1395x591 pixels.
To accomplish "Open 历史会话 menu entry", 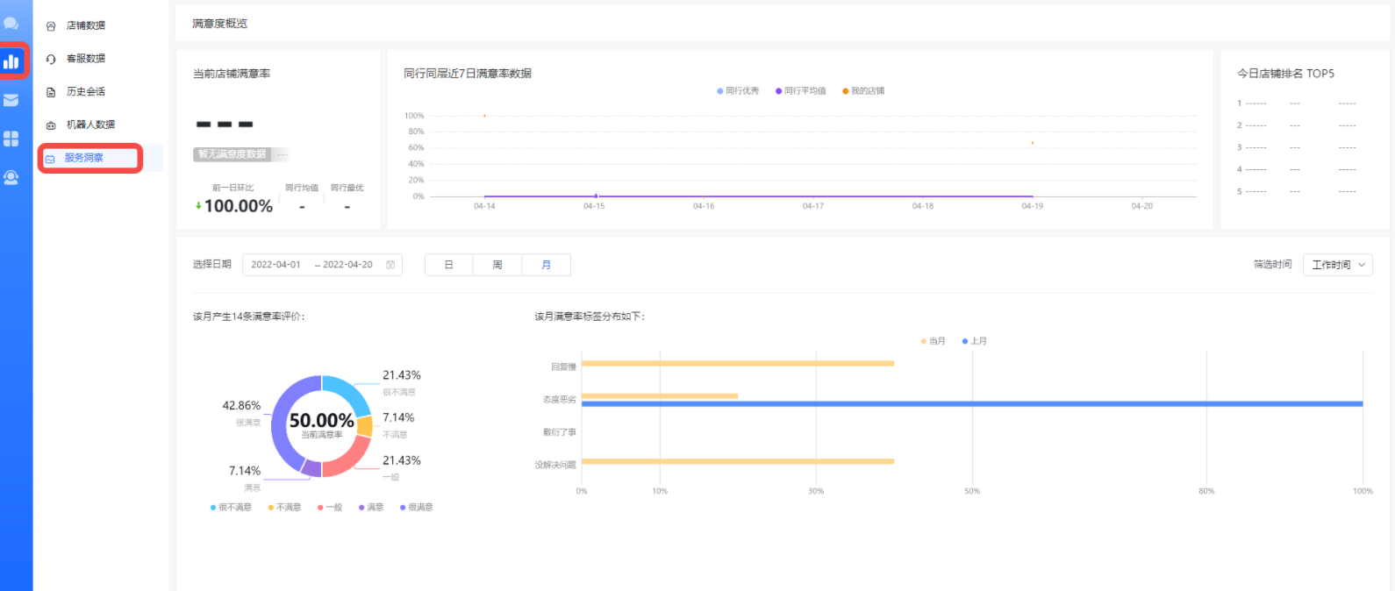I will [85, 92].
